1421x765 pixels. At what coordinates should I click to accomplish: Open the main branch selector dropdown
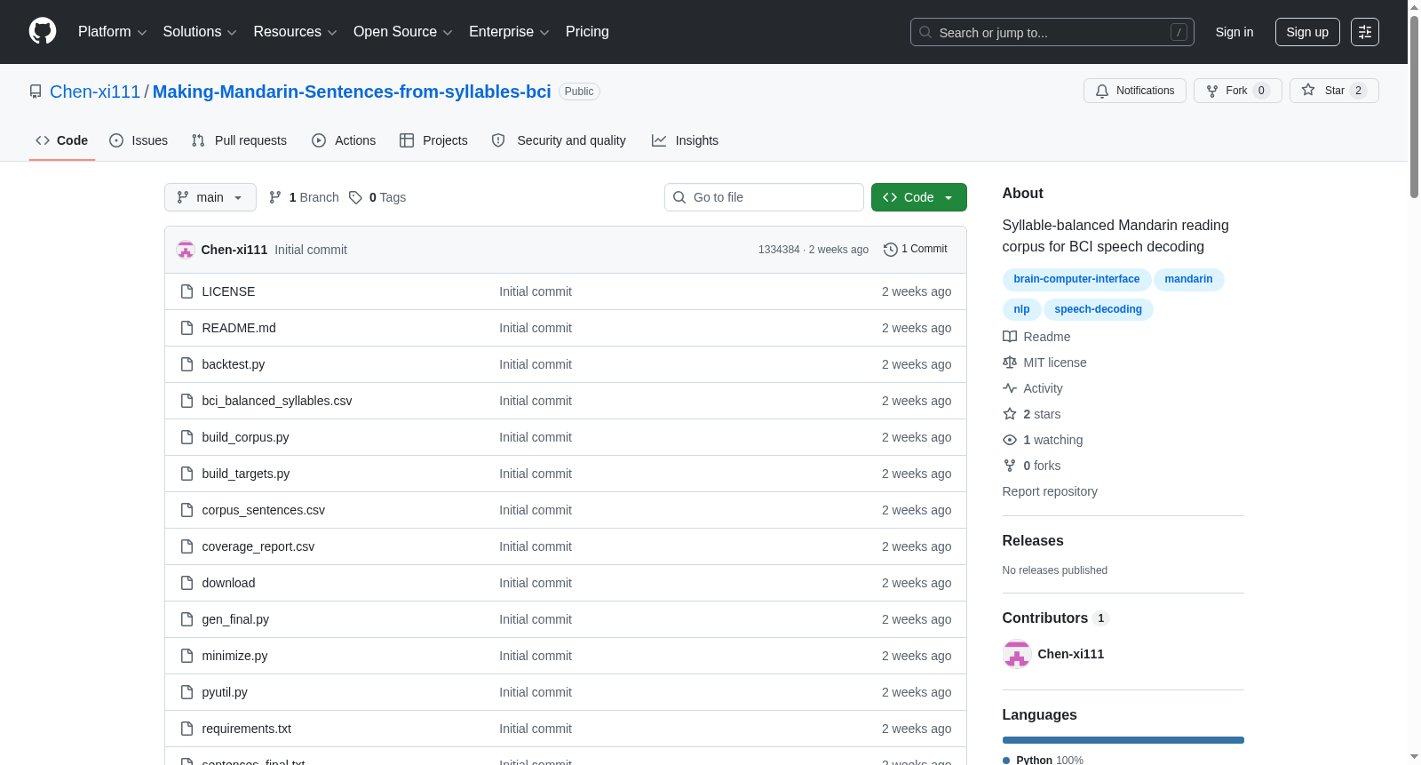coord(210,197)
